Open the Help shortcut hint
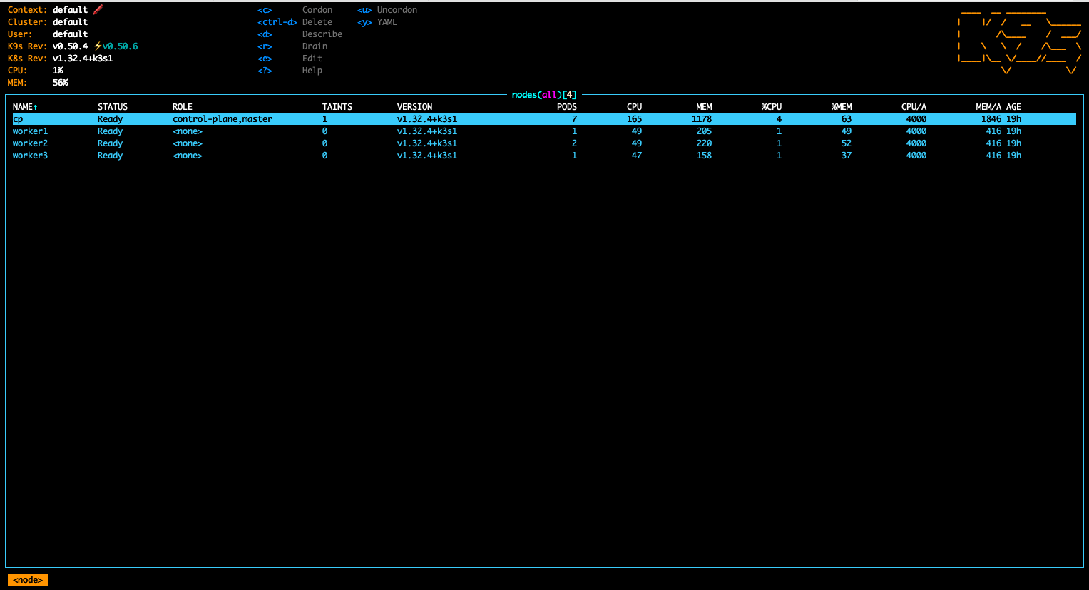Viewport: 1089px width, 590px height. click(312, 71)
